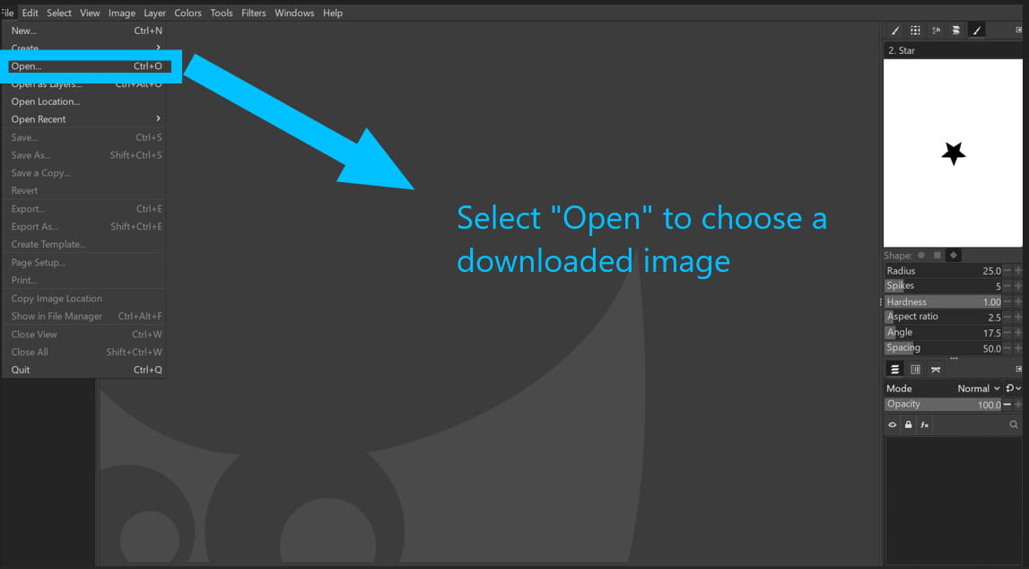Decrease Spacing with minus button

(1007, 348)
